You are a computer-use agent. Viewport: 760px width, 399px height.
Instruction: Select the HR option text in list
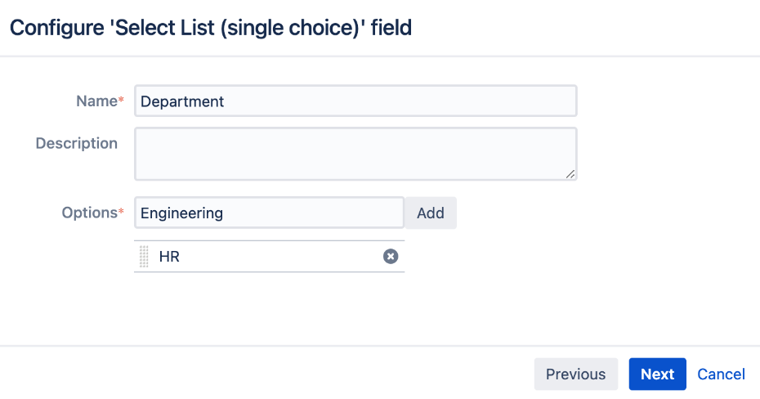coord(169,257)
